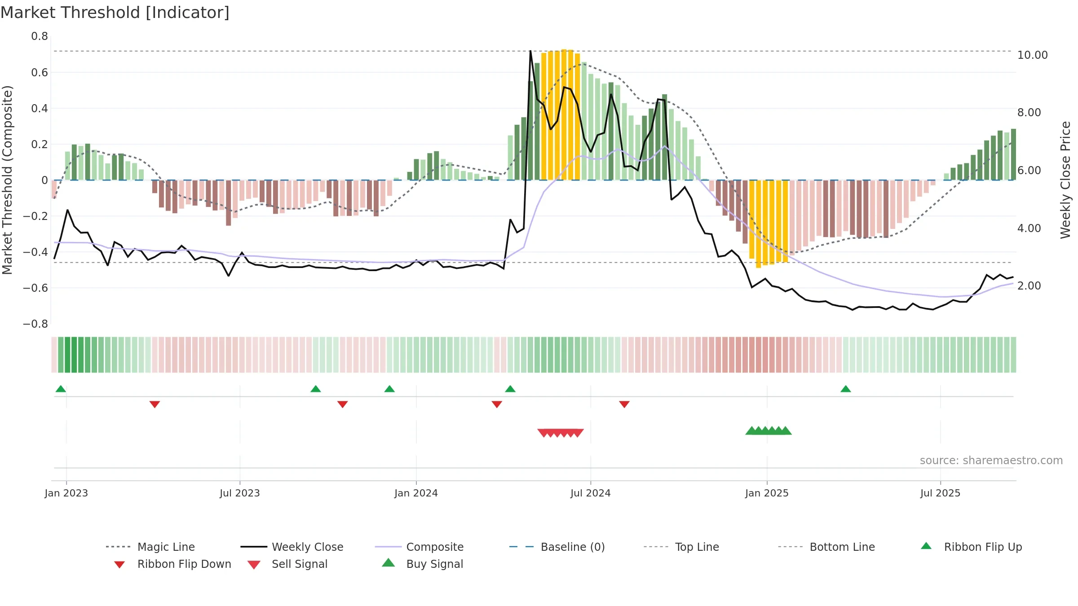Click the green Buy Signal cluster near Jan 2025
Screen dimensions: 1078x606
[769, 430]
